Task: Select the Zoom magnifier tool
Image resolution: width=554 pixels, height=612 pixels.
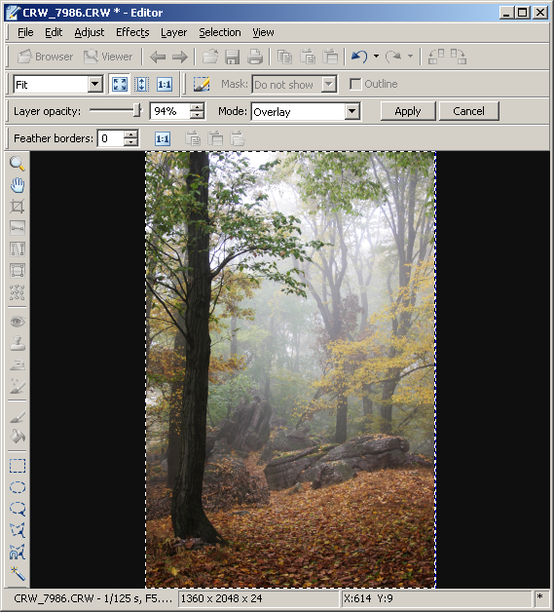Action: tap(18, 164)
